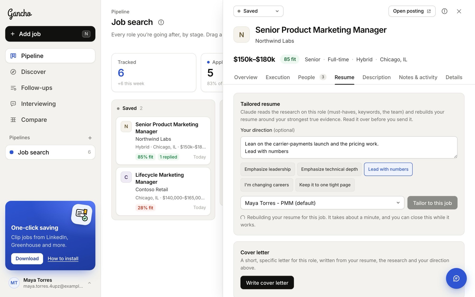The height and width of the screenshot is (297, 475).
Task: Click the N company logo on Northwind card
Action: click(126, 126)
